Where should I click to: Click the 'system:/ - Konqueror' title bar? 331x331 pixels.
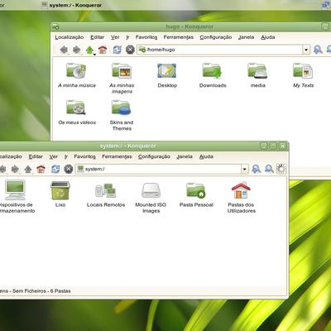click(x=128, y=146)
